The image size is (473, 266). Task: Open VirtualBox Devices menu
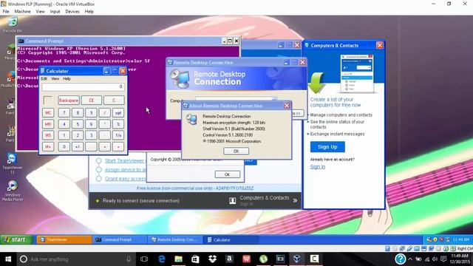tap(72, 12)
